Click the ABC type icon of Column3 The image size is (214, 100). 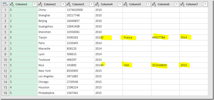tap(69, 4)
